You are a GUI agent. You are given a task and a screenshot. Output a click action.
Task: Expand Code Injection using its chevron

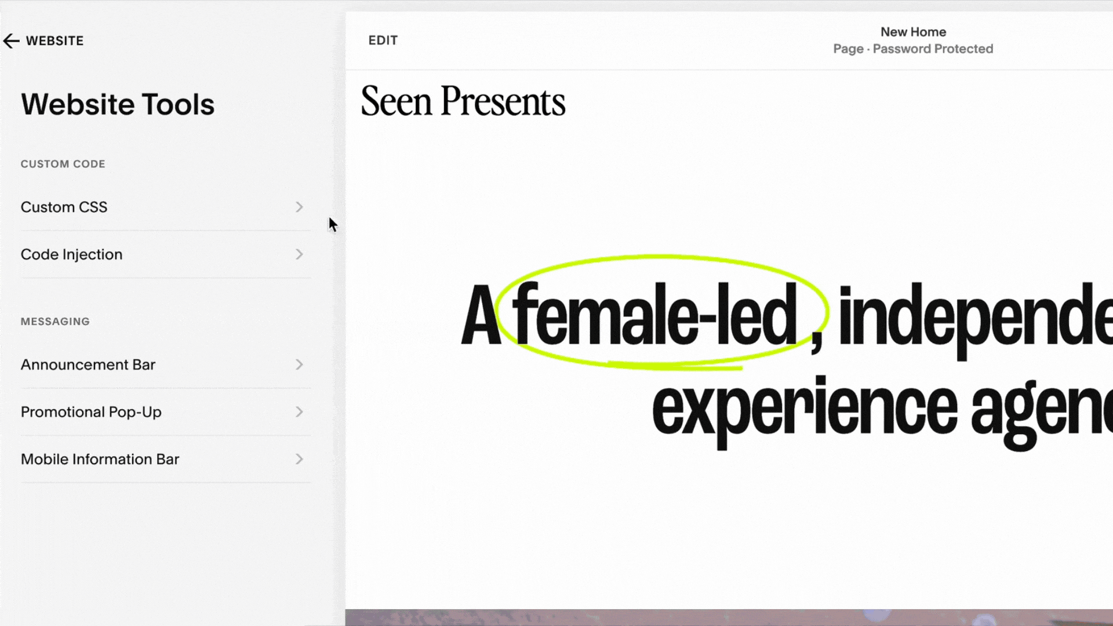click(x=299, y=254)
